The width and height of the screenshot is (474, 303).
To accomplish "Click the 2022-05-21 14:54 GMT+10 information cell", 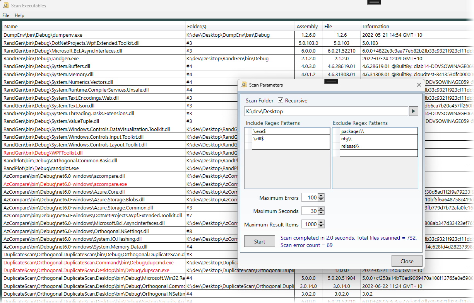I will 417,35.
